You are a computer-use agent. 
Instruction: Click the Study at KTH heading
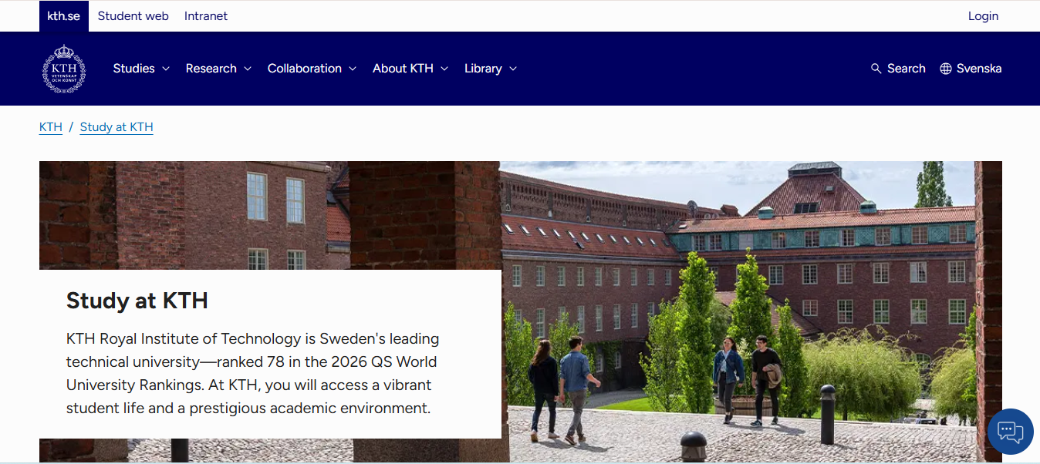pos(137,301)
